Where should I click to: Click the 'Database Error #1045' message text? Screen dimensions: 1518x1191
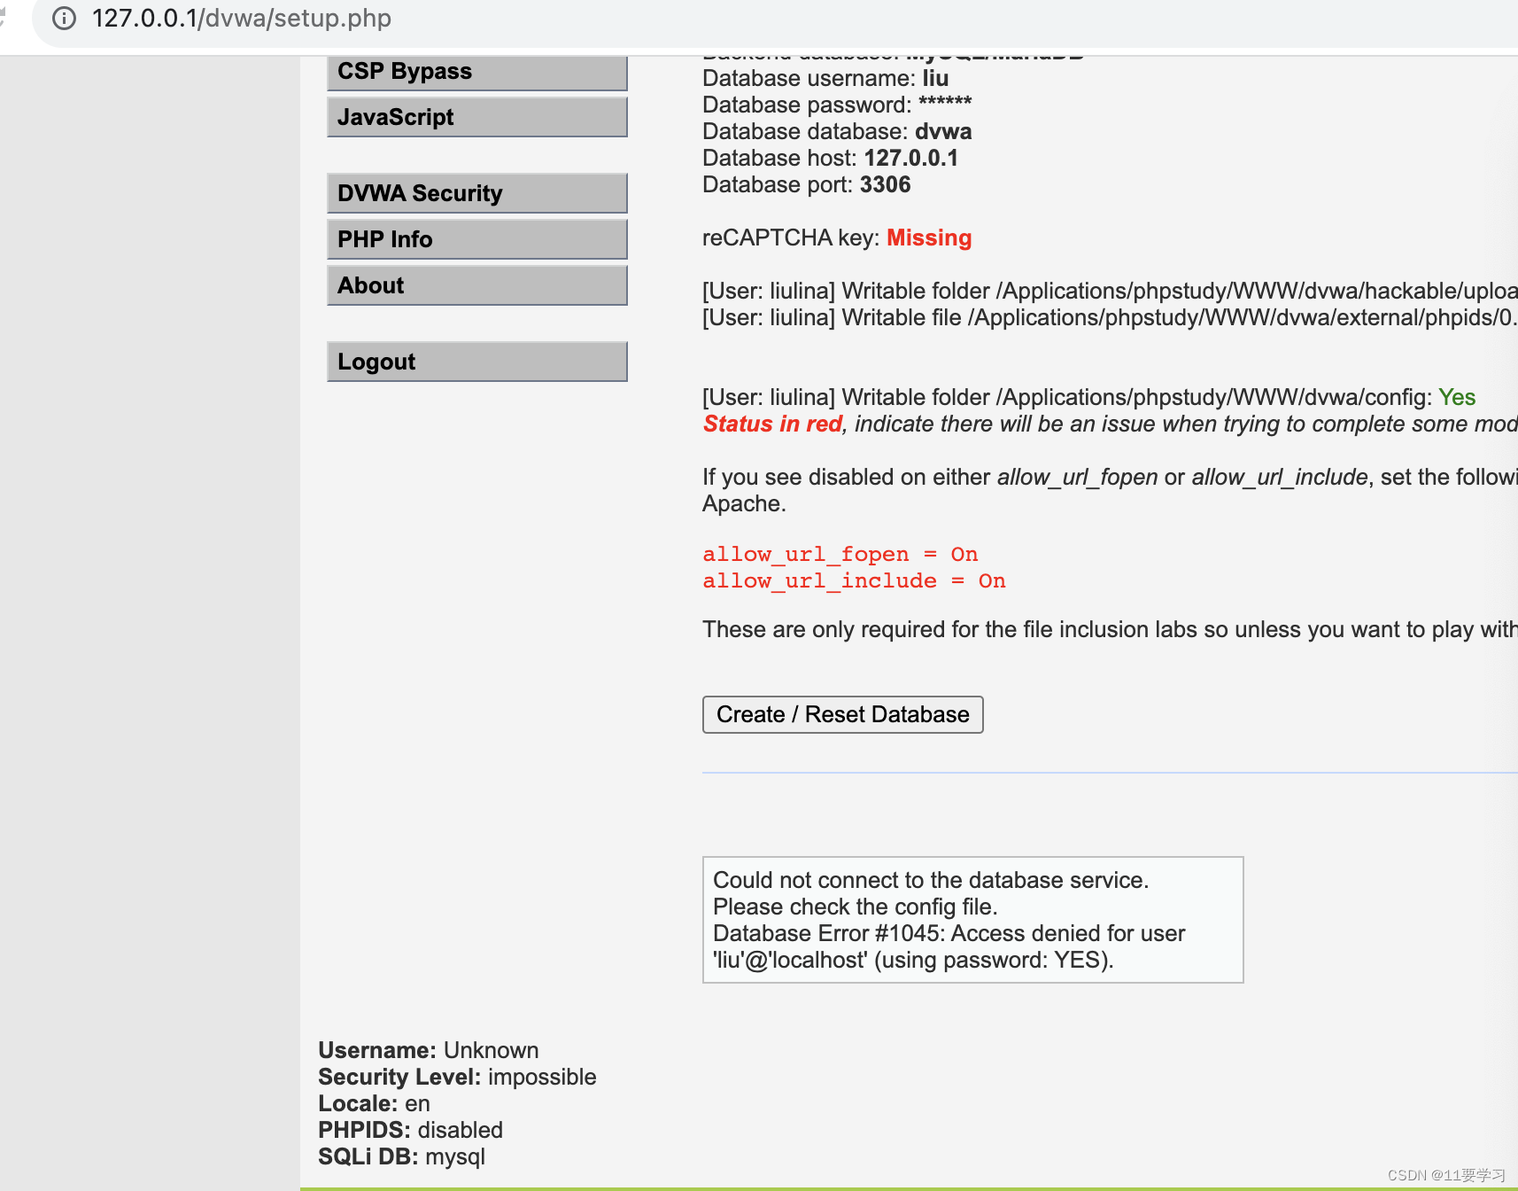point(949,946)
